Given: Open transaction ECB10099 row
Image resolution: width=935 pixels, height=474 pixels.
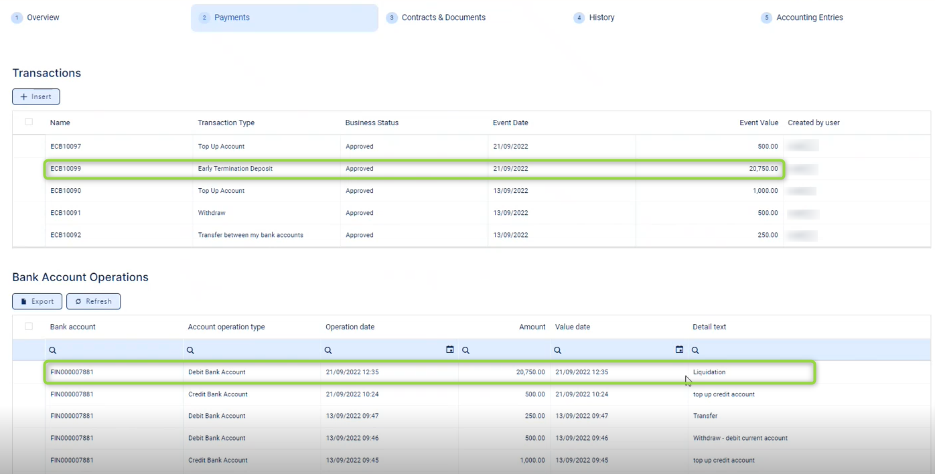Looking at the screenshot, I should (66, 169).
